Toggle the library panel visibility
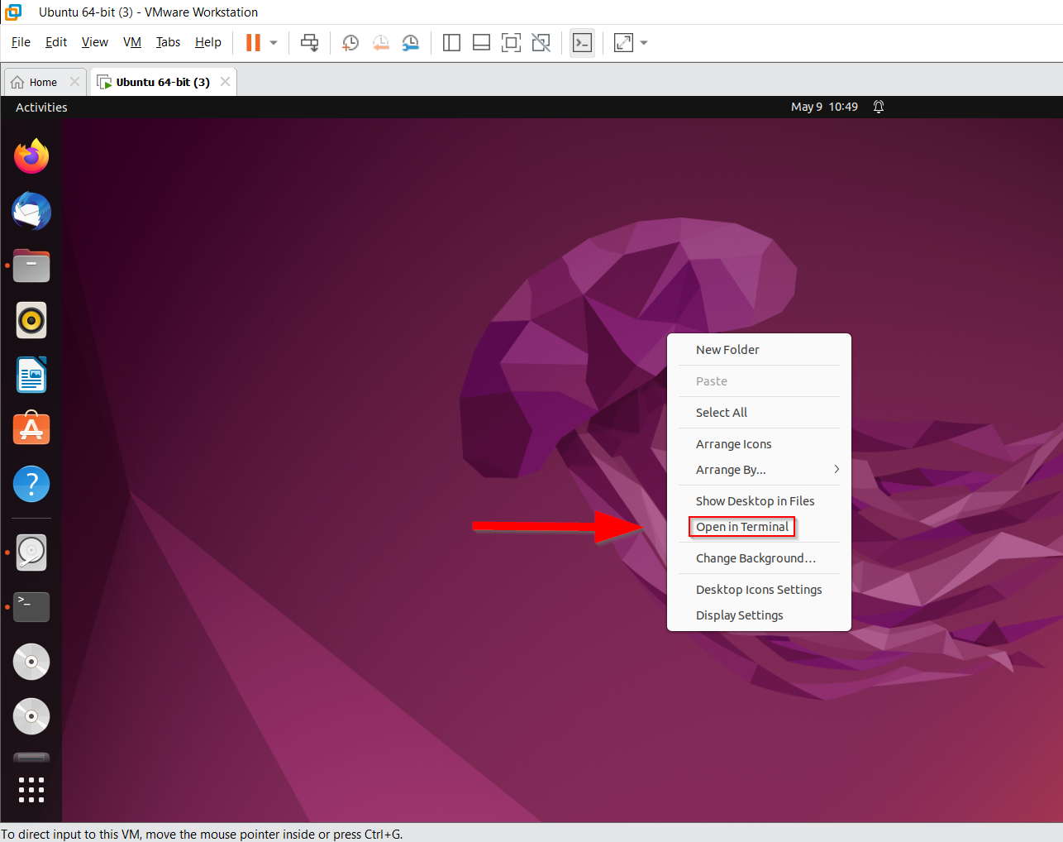Screen dimensions: 1063x842 click(451, 42)
